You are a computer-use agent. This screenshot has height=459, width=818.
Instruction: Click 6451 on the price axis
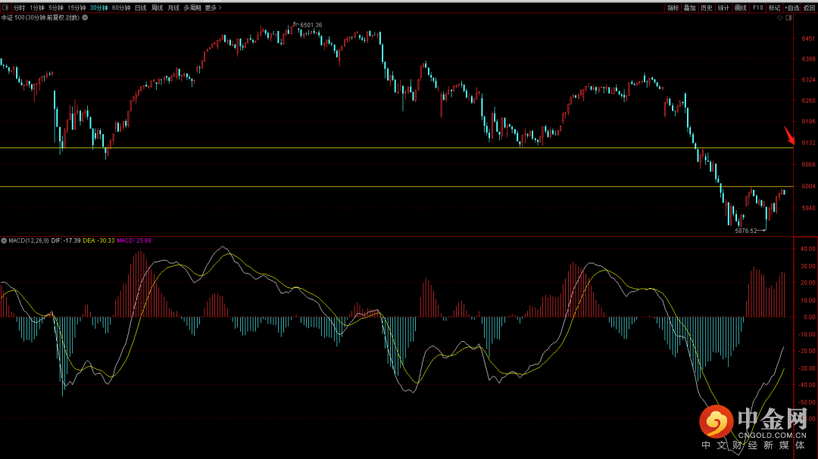coord(808,39)
